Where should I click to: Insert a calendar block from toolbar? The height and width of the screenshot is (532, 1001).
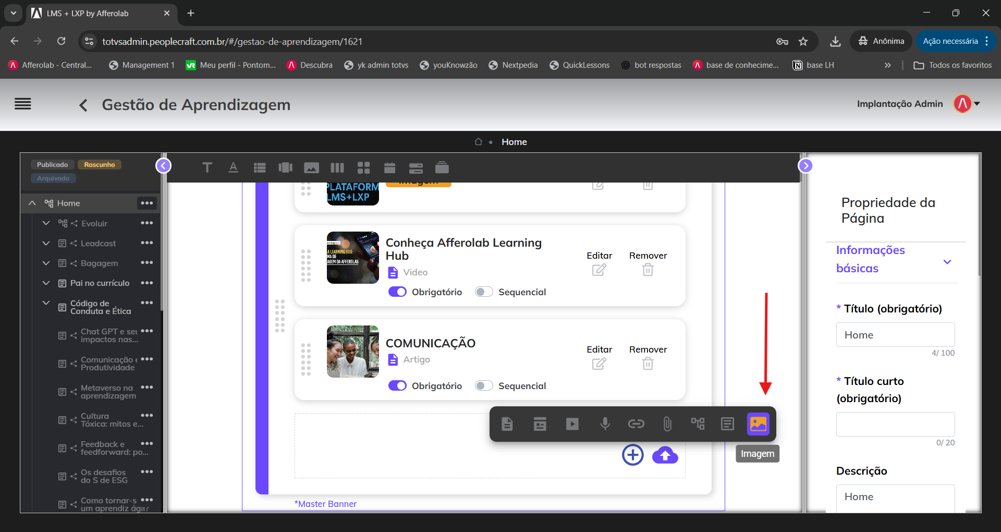point(389,167)
